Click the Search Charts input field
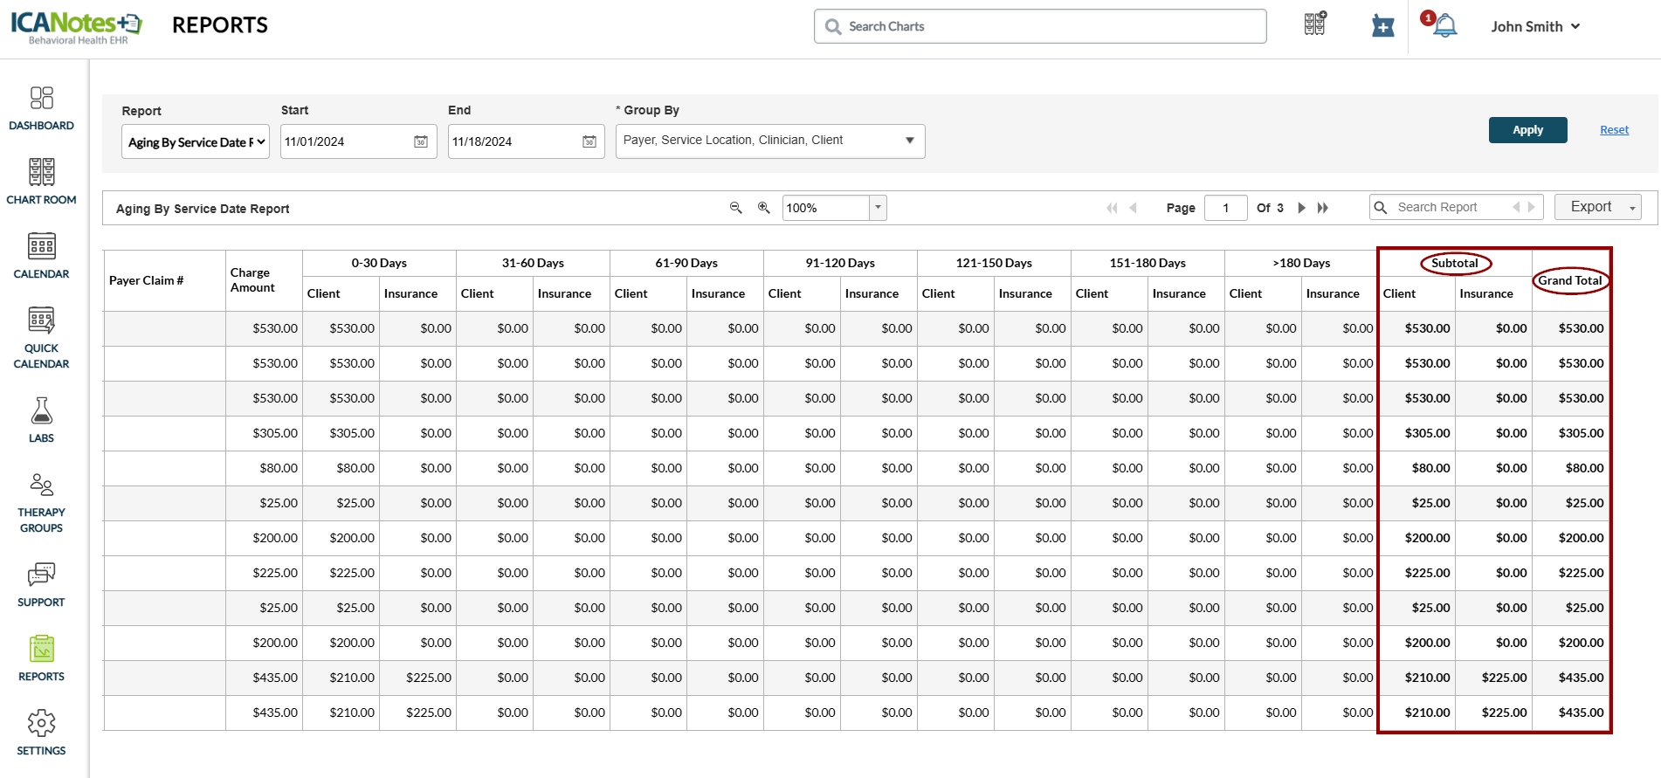 [1039, 26]
